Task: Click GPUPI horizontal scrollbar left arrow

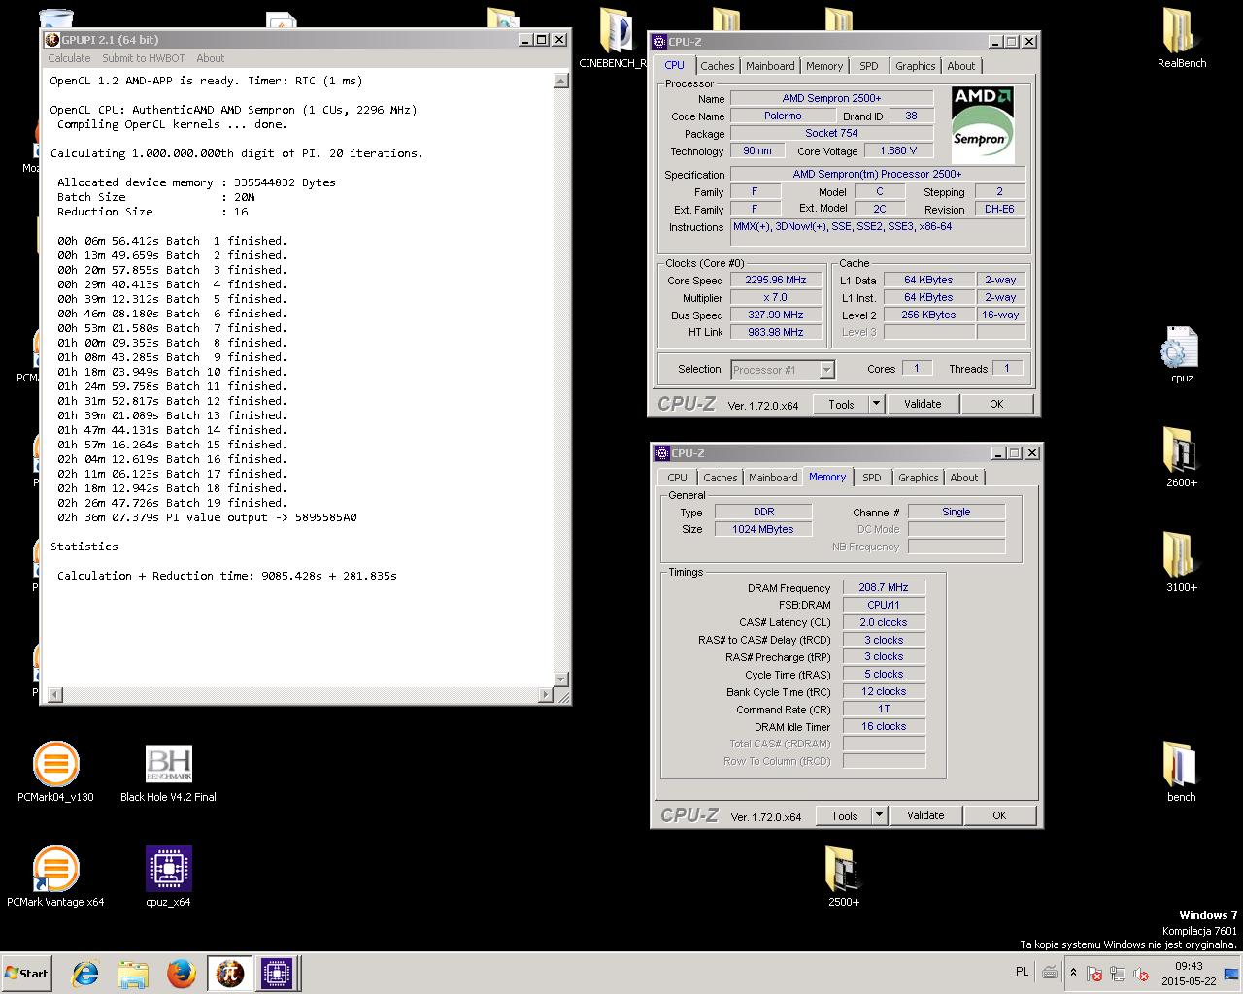Action: pyautogui.click(x=54, y=694)
